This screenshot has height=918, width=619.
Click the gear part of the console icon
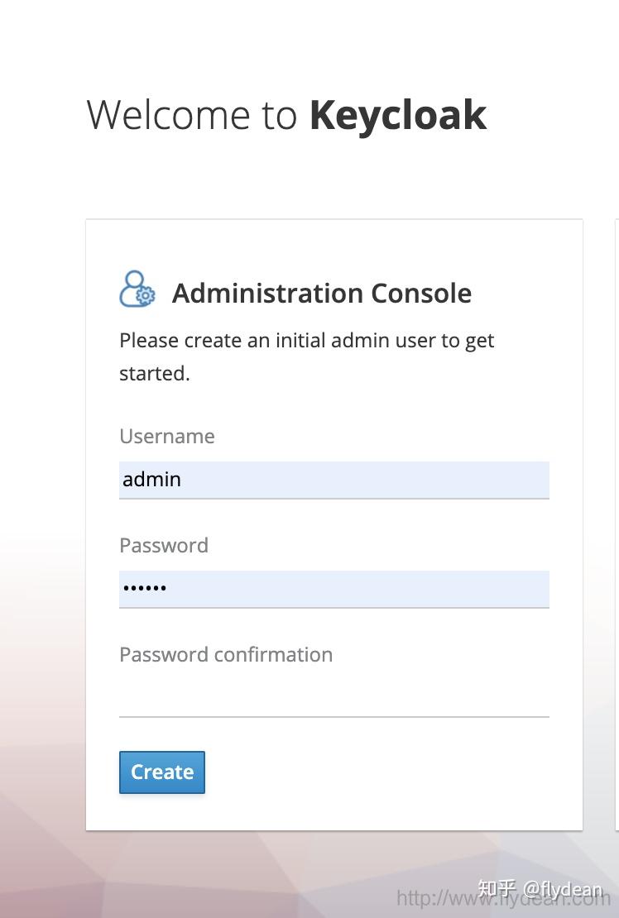(x=146, y=296)
